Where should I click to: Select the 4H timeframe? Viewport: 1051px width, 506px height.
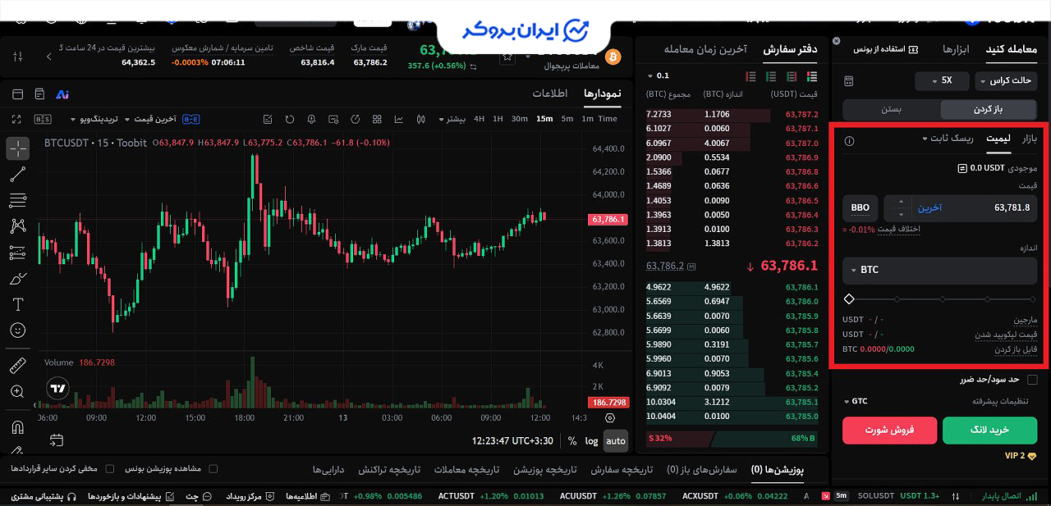tap(479, 119)
